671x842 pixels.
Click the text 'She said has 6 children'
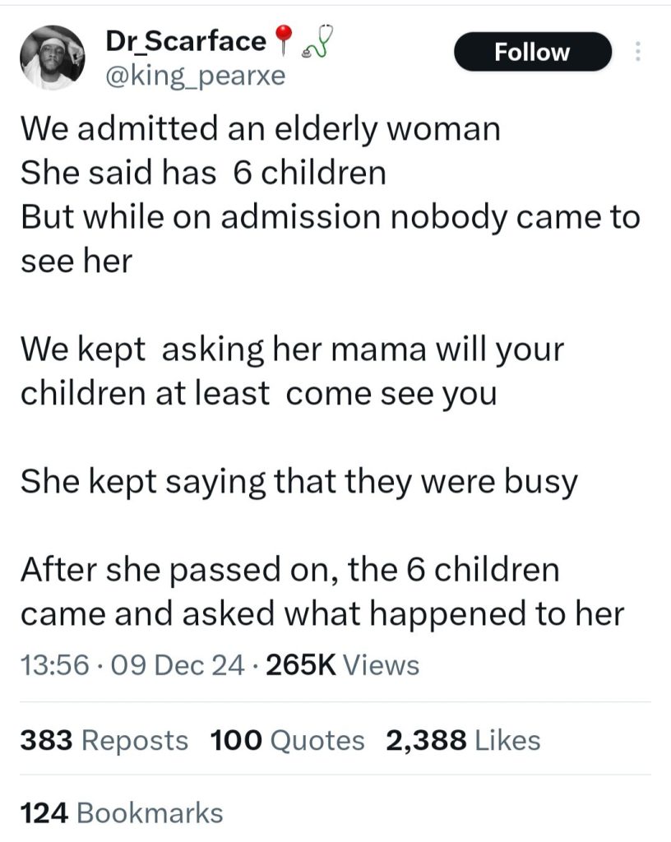(203, 173)
